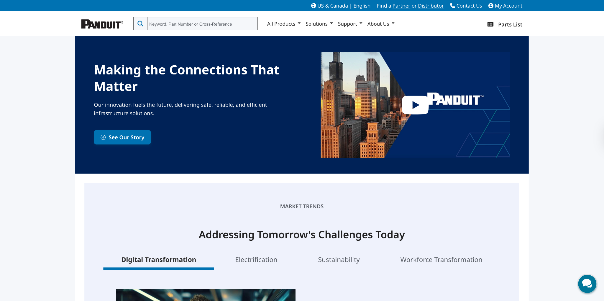The height and width of the screenshot is (301, 604).
Task: Switch to the Electrification tab
Action: click(256, 260)
